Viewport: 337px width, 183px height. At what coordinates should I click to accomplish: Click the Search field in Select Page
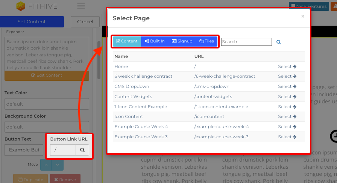pyautogui.click(x=246, y=42)
